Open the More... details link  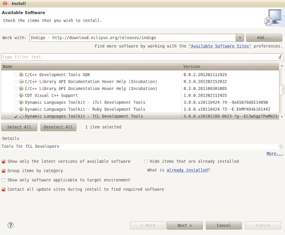point(275,154)
